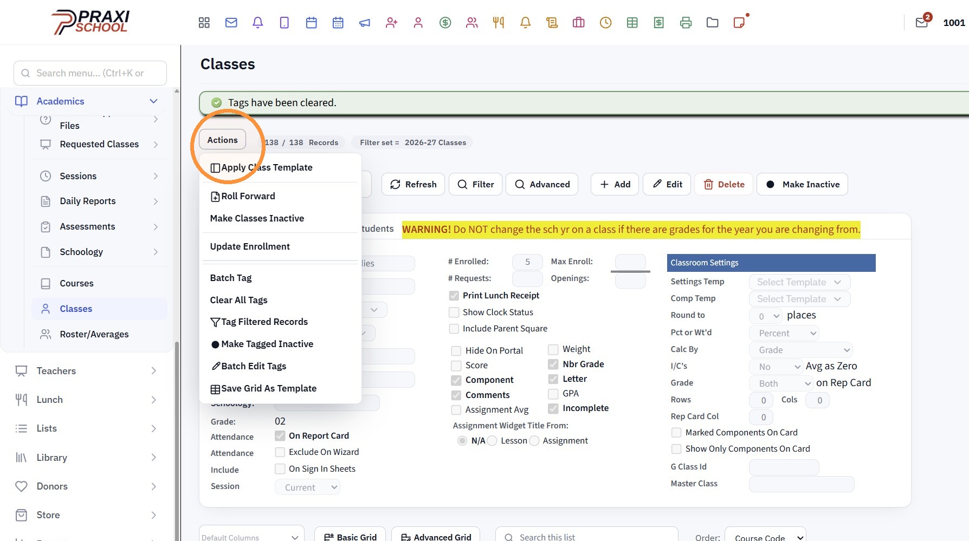Image resolution: width=969 pixels, height=541 pixels.
Task: Open the blue mail envelope icon in toolbar
Action: pyautogui.click(x=231, y=23)
